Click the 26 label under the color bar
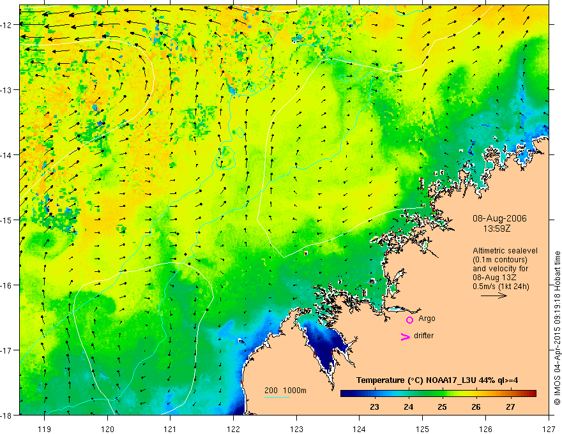The width and height of the screenshot is (562, 434). click(476, 407)
